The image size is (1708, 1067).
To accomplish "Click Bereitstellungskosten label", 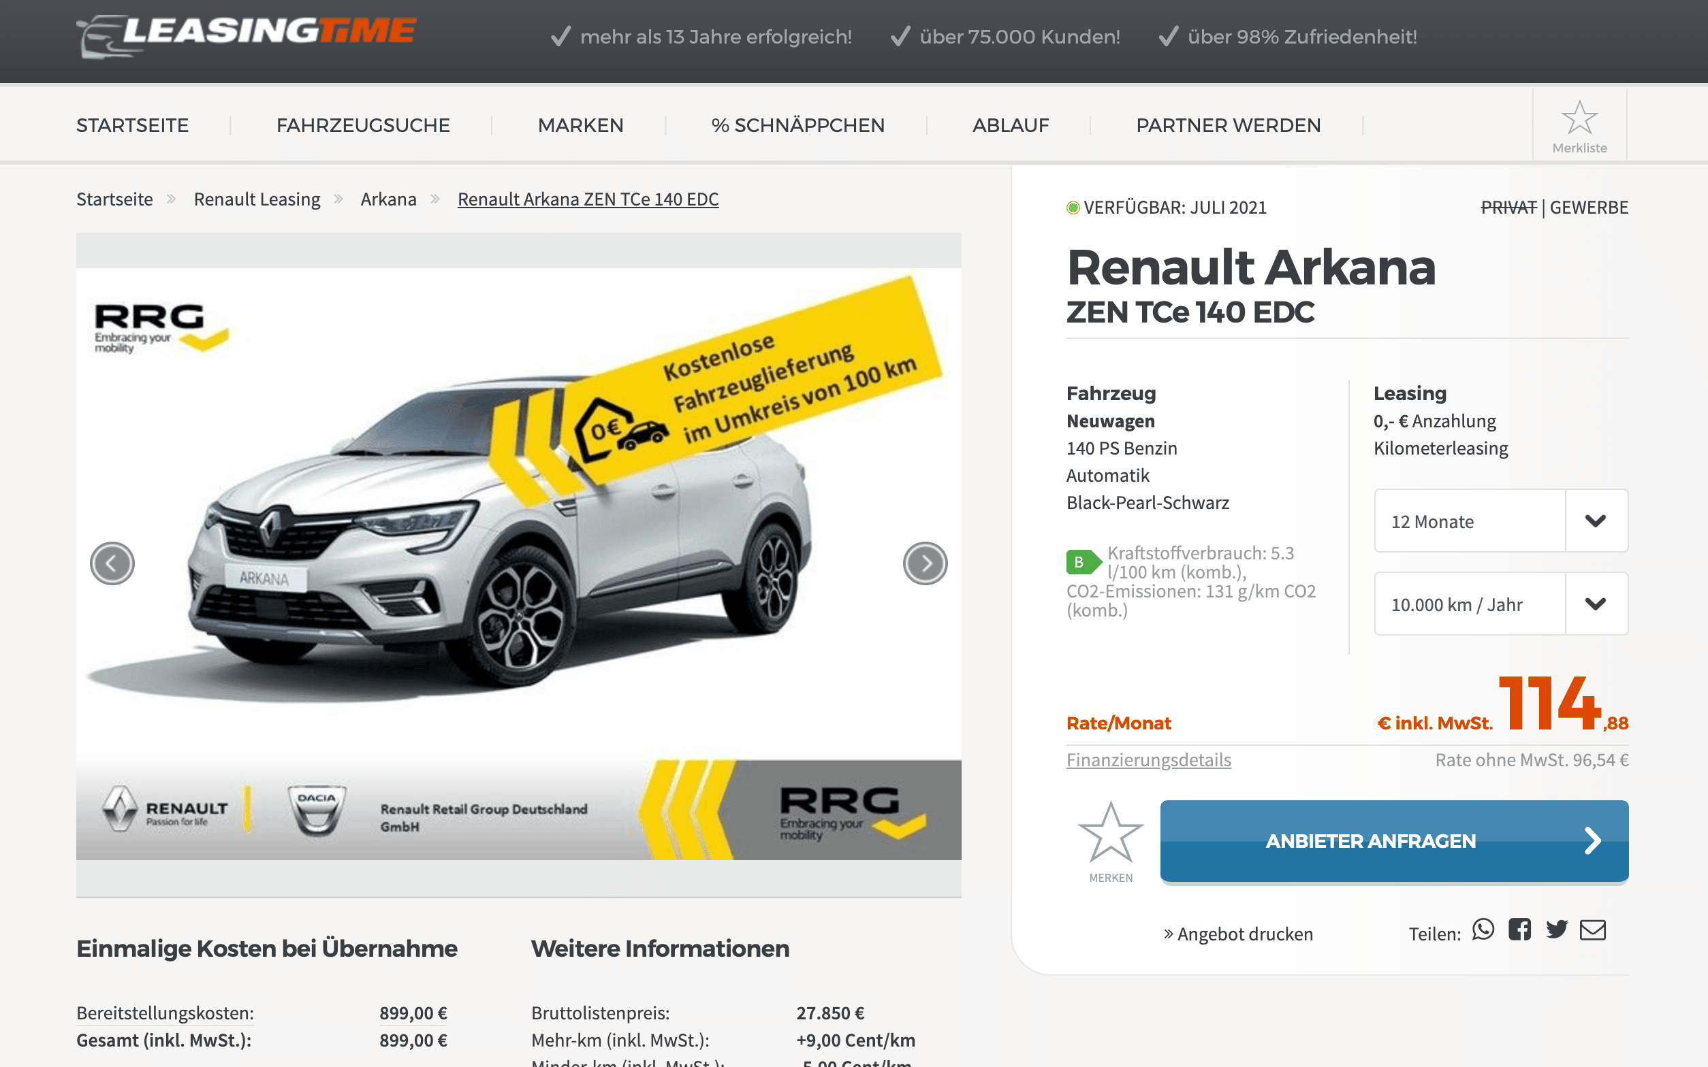I will coord(165,1013).
